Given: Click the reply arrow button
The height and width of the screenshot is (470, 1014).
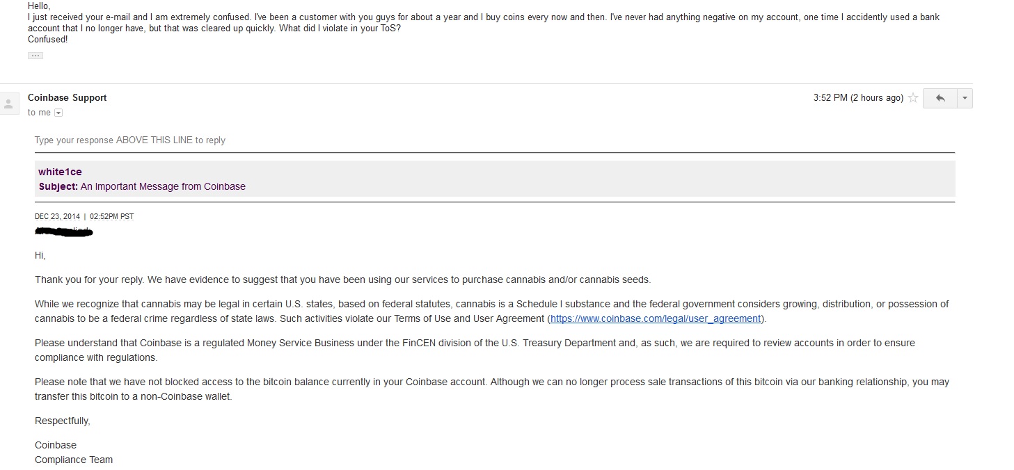Looking at the screenshot, I should coord(940,98).
